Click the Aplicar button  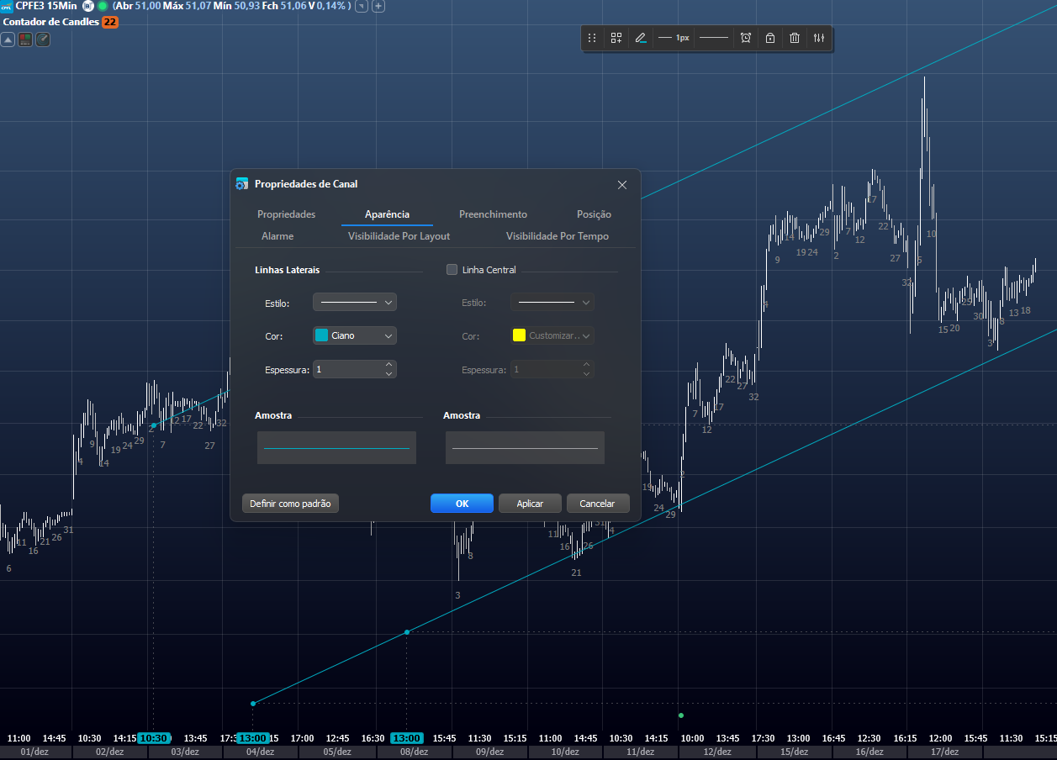click(530, 504)
